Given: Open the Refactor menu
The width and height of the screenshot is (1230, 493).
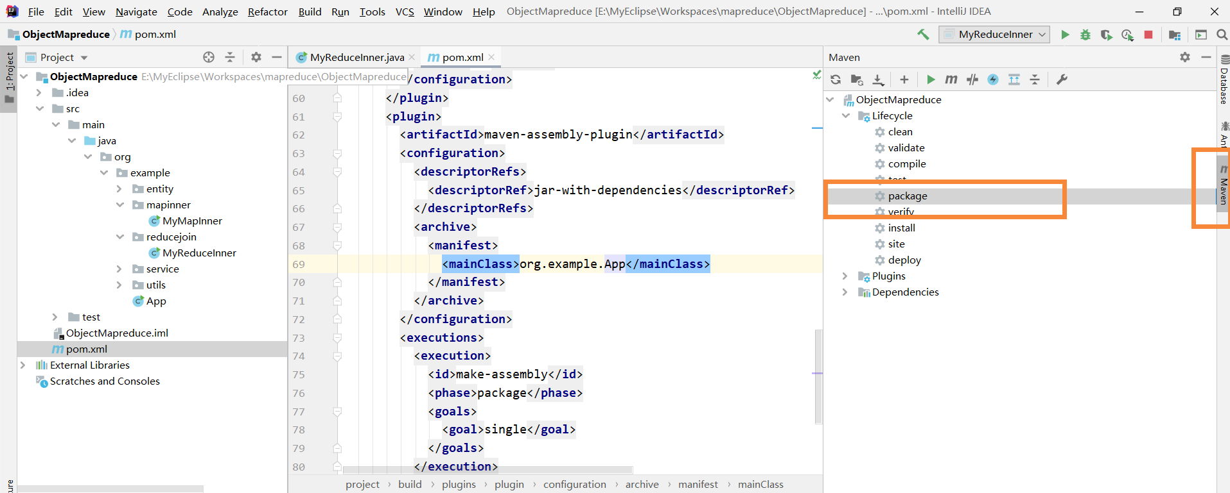Looking at the screenshot, I should [267, 12].
